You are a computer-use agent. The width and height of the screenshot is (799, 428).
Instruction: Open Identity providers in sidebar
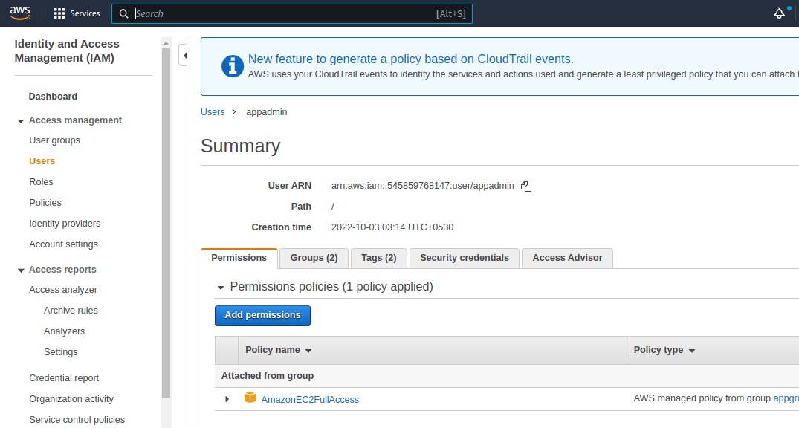coord(65,224)
